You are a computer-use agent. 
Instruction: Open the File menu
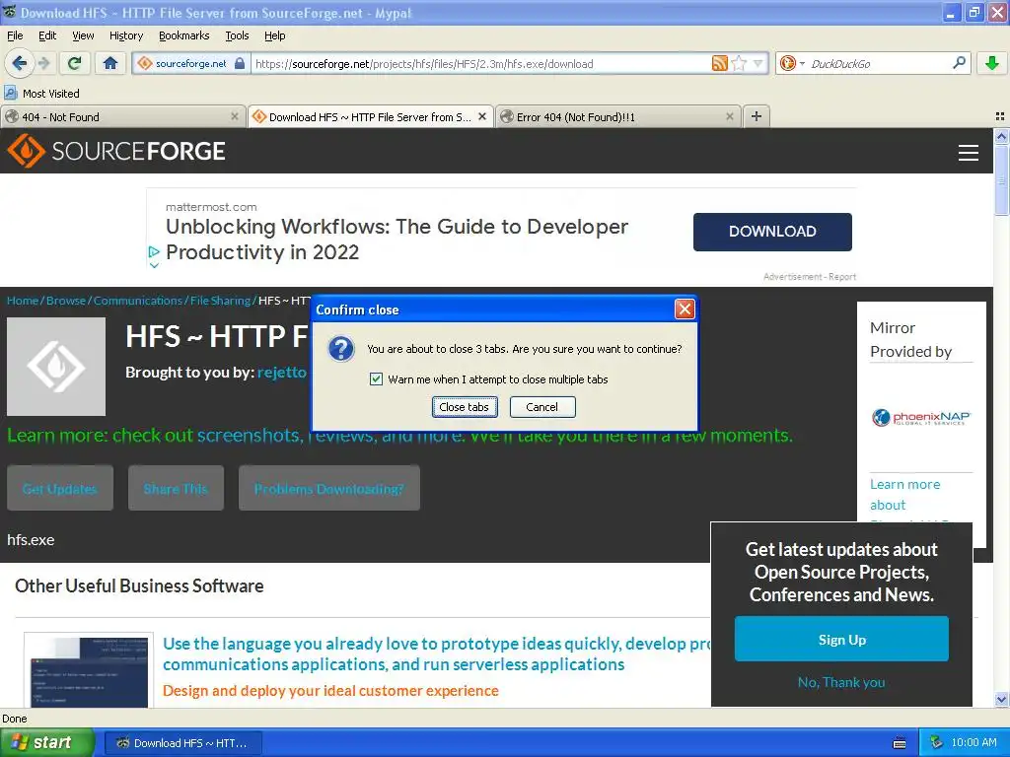click(15, 35)
